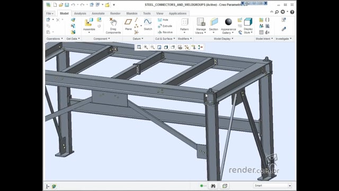Screen dimensions: 339x191
Task: Toggle spin center display
Action: pyautogui.click(x=200, y=47)
